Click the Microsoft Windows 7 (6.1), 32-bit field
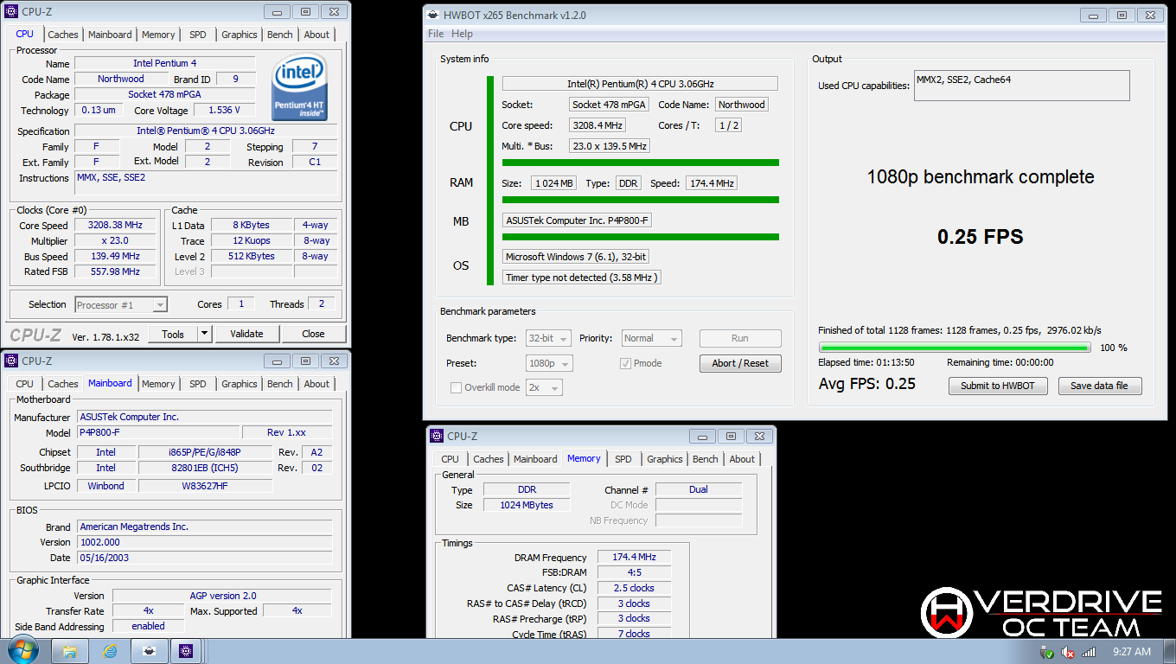Image resolution: width=1176 pixels, height=664 pixels. click(x=577, y=257)
